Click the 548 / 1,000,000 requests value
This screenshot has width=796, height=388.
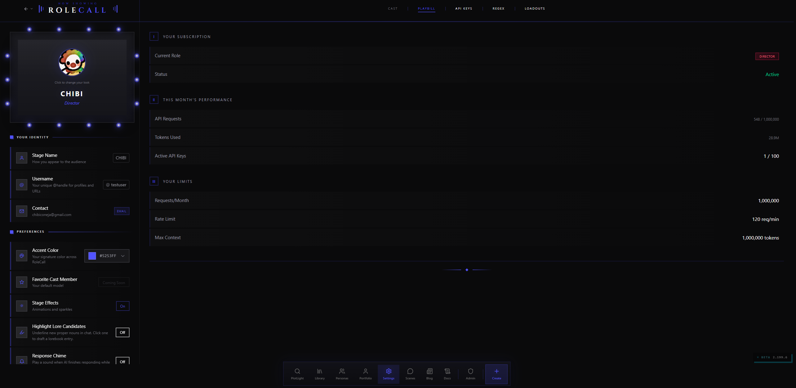(766, 119)
